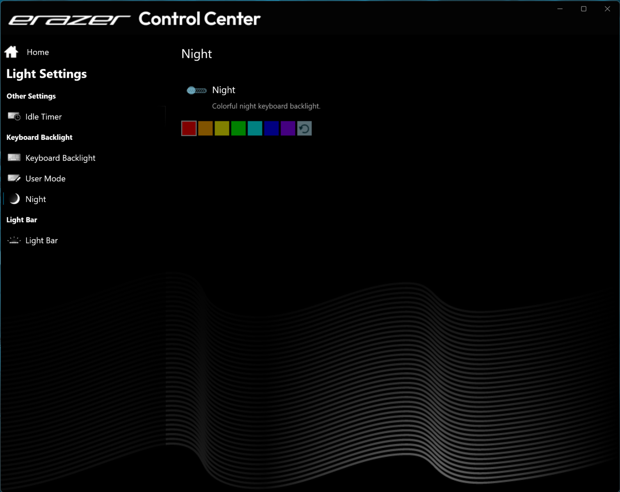Open the Idle Timer settings page
The width and height of the screenshot is (620, 492).
pos(43,117)
